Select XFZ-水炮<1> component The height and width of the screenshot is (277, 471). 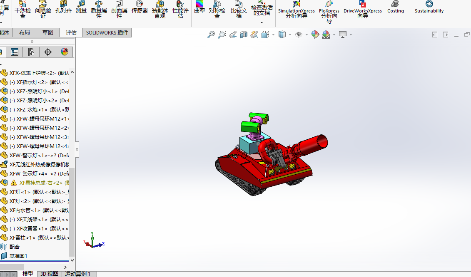35,109
